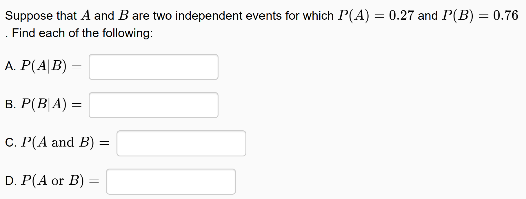The width and height of the screenshot is (526, 199).
Task: Click the word 'Suppose' at the start
Action: point(28,16)
